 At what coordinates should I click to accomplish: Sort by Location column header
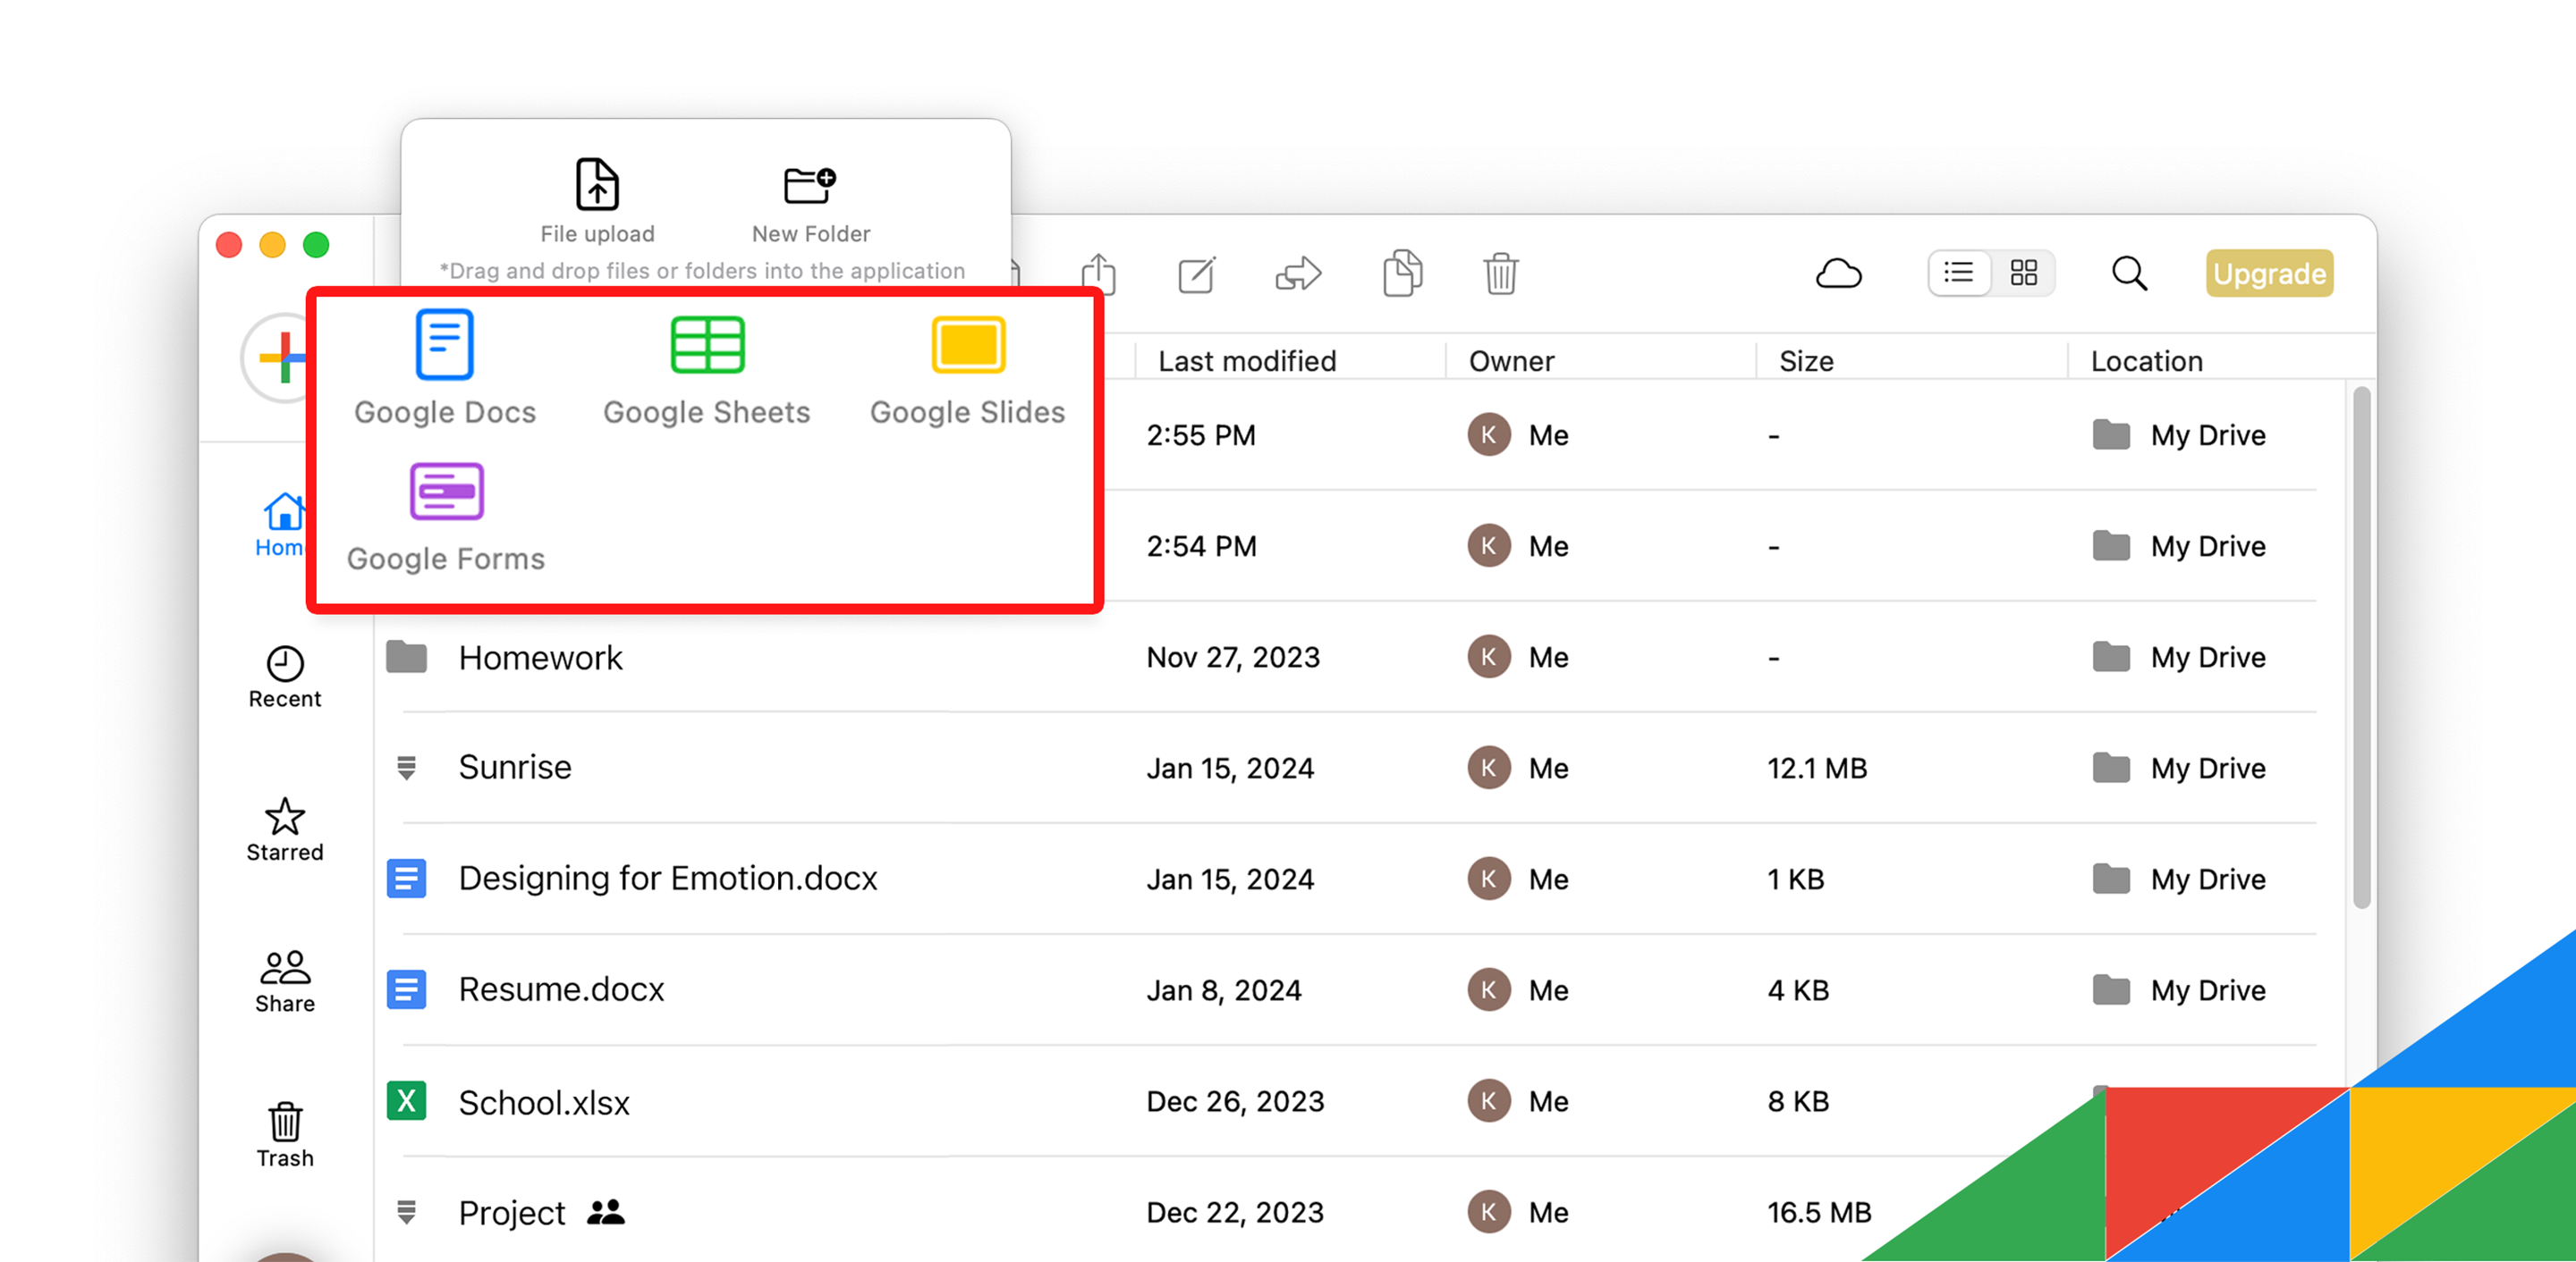[x=2146, y=361]
